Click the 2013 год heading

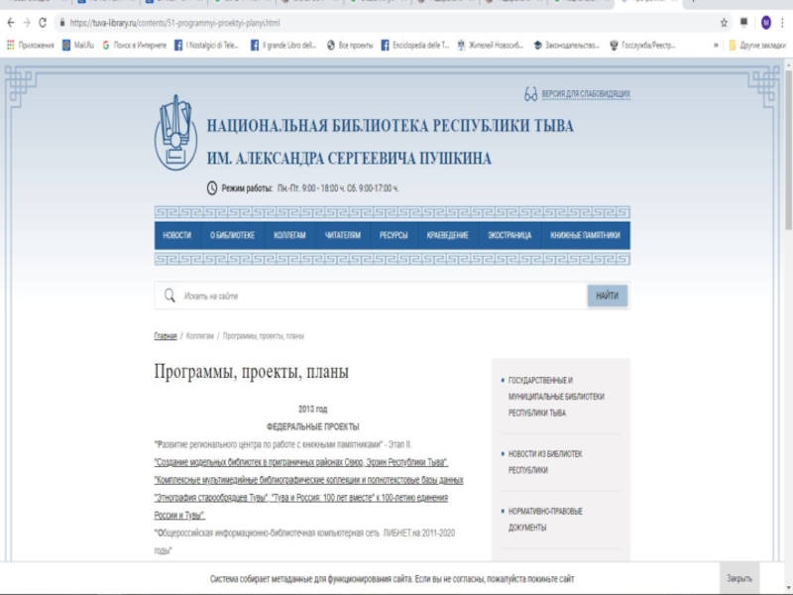(313, 409)
